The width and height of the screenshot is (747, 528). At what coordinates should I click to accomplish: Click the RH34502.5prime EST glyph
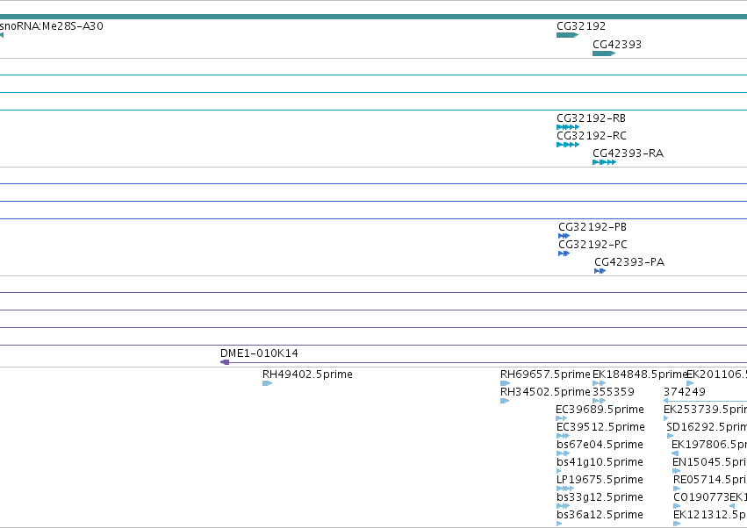point(505,401)
